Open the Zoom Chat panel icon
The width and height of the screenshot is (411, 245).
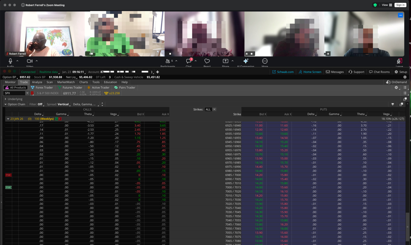(x=189, y=61)
